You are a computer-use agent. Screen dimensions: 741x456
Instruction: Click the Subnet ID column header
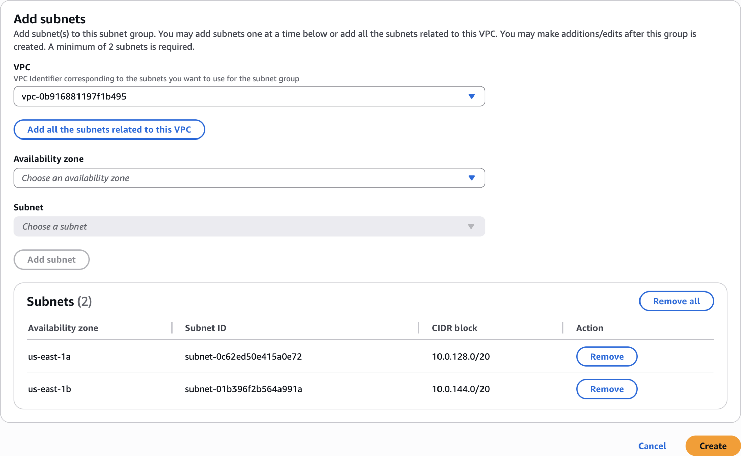pyautogui.click(x=205, y=328)
